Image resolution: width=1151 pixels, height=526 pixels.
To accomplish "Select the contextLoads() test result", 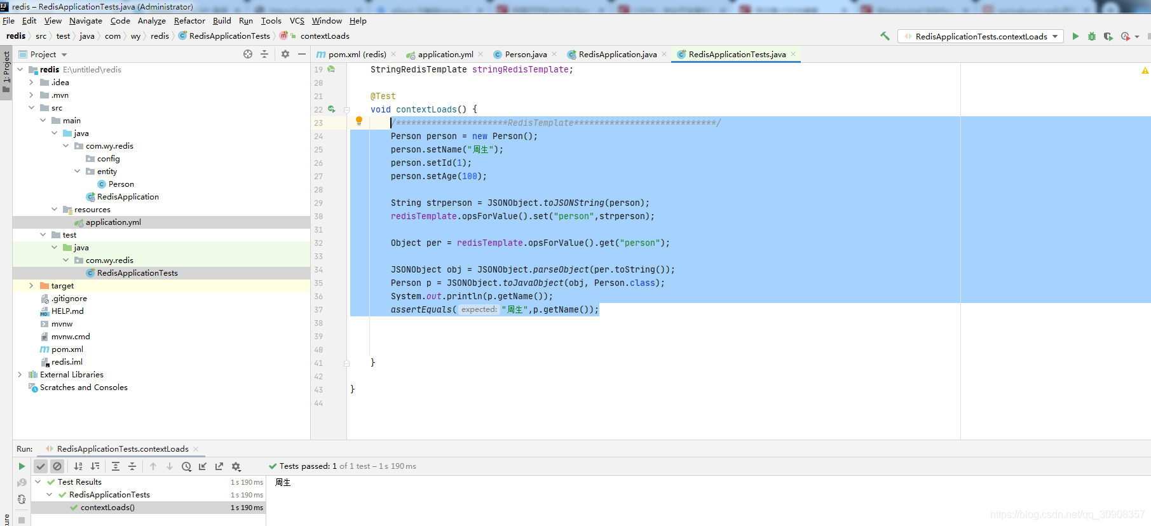I will pos(107,508).
